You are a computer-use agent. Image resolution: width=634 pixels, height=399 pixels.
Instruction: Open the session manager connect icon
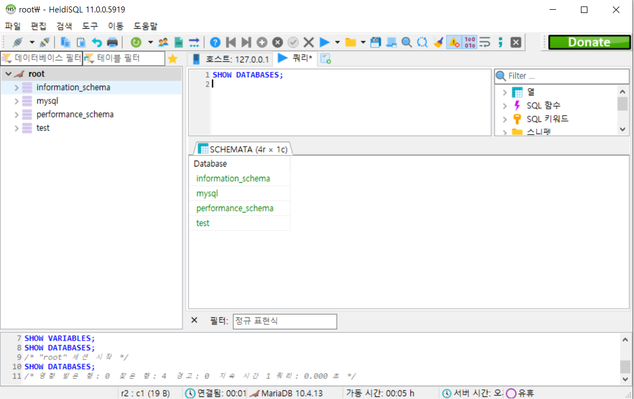coord(17,42)
